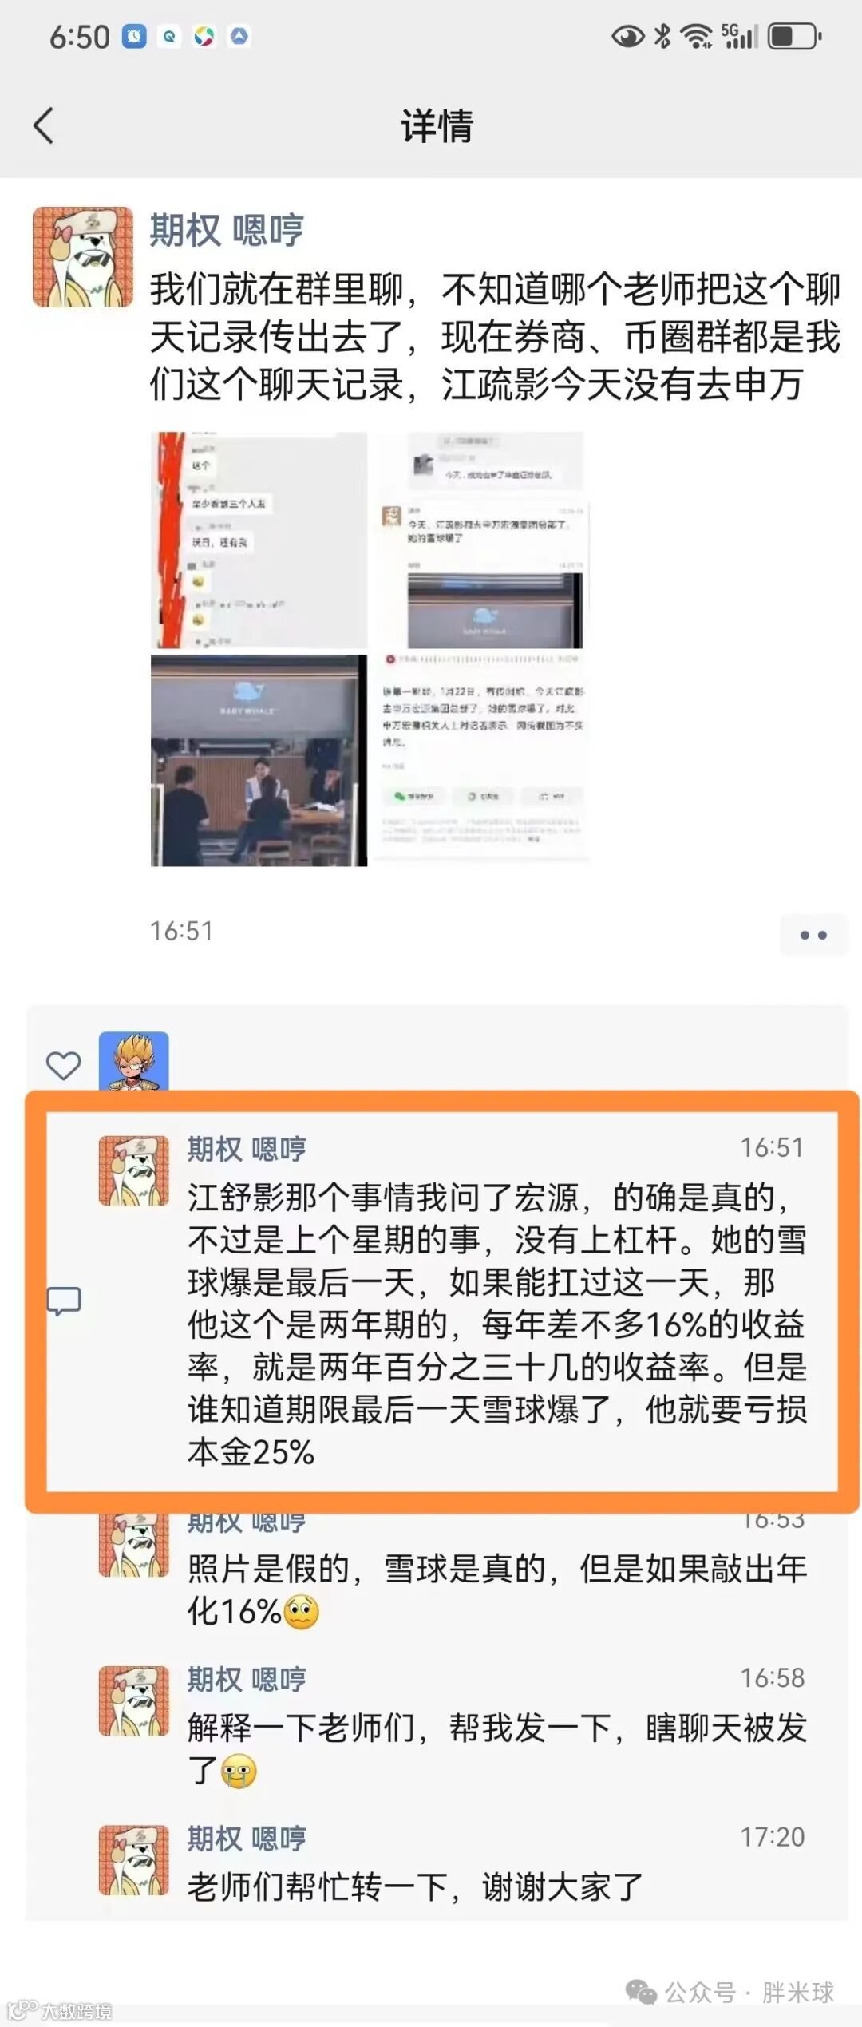Tap the comment bubble icon
Image resolution: width=862 pixels, height=2027 pixels.
click(64, 1300)
